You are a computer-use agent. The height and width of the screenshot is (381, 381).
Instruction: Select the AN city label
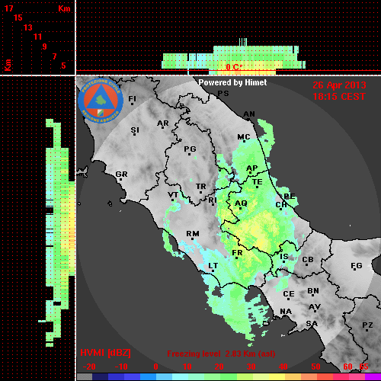coord(249,114)
